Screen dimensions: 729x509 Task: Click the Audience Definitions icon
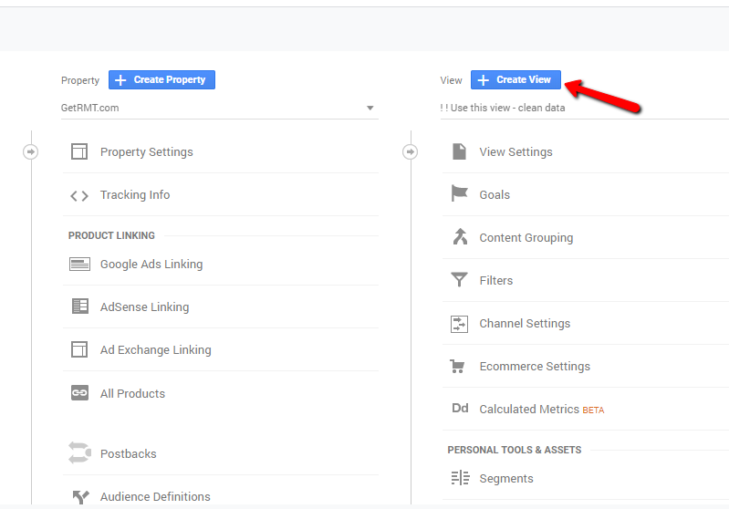point(80,497)
